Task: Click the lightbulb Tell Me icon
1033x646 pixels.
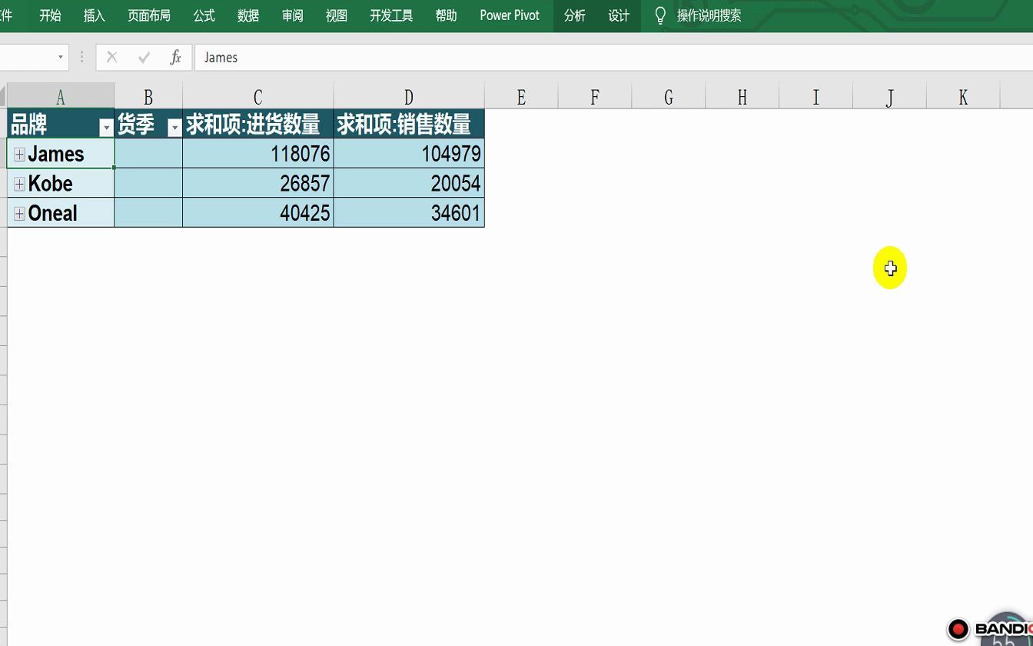Action: click(659, 15)
